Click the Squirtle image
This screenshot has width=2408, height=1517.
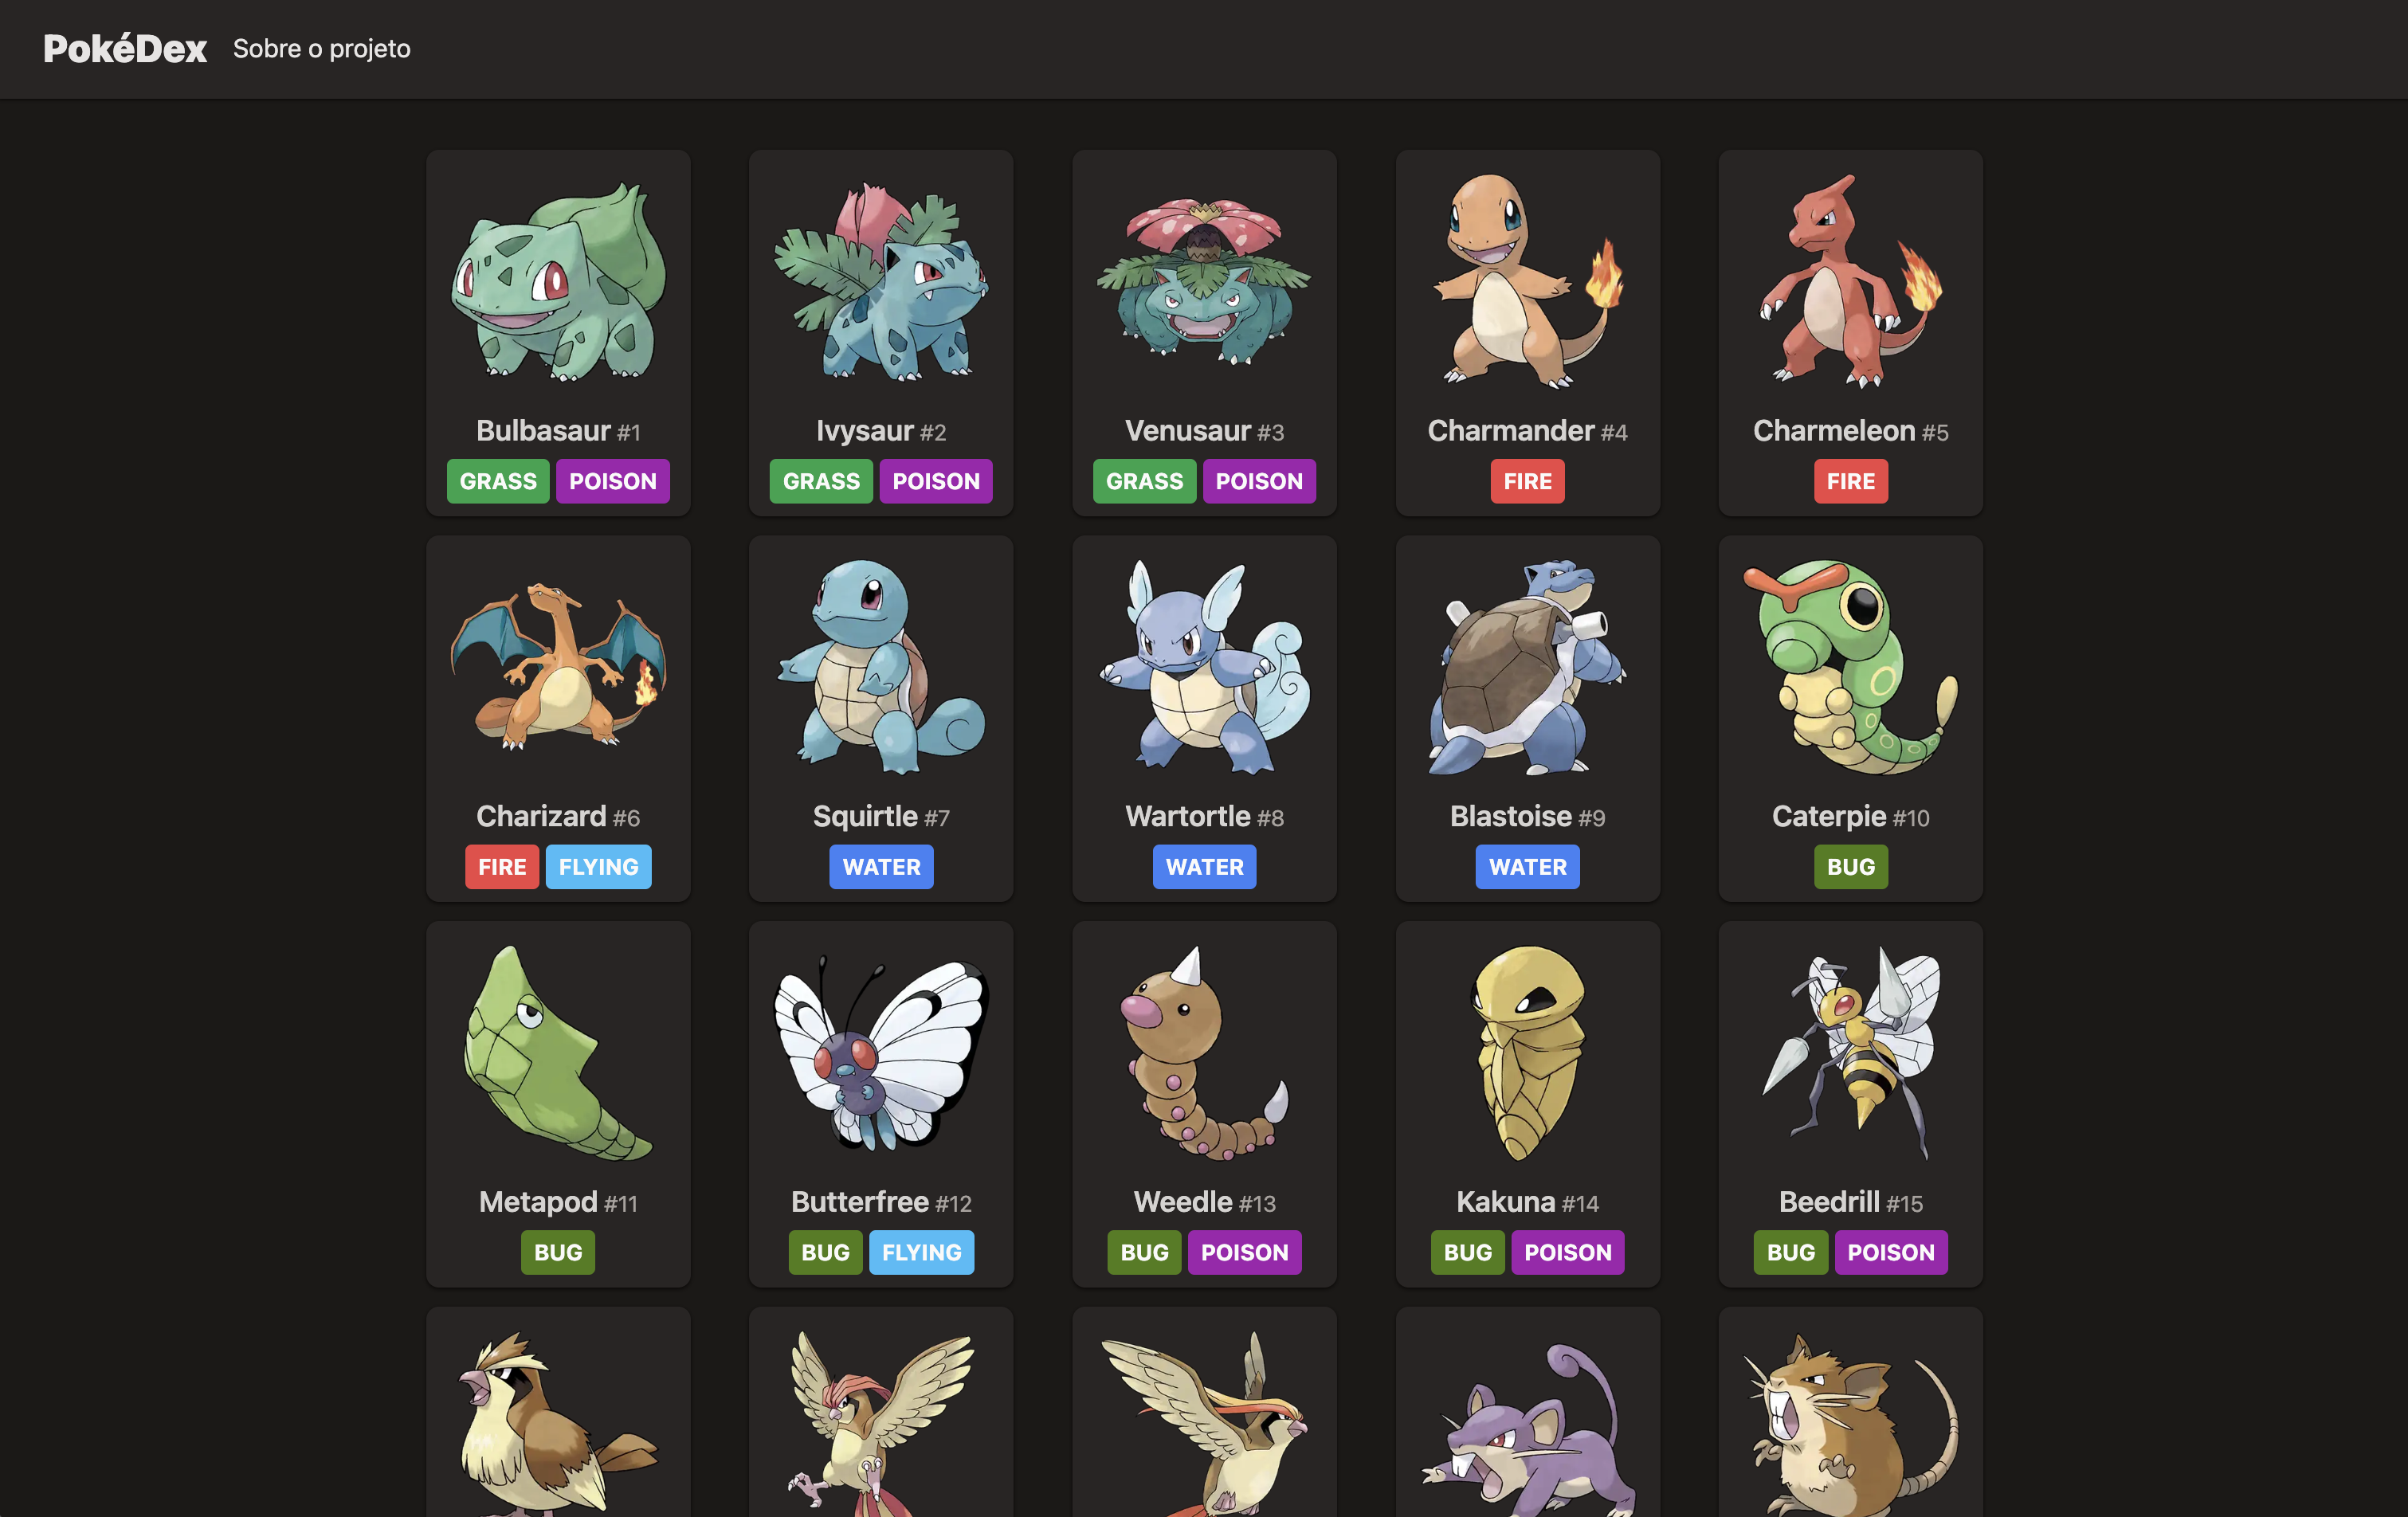point(881,666)
